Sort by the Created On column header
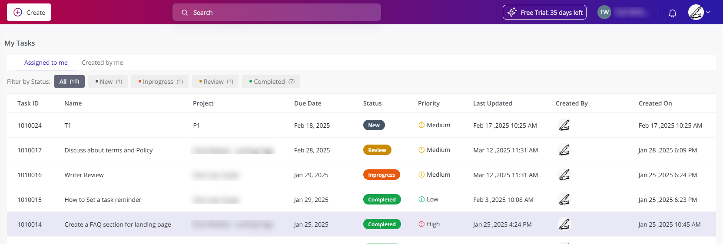723x244 pixels. [x=655, y=103]
